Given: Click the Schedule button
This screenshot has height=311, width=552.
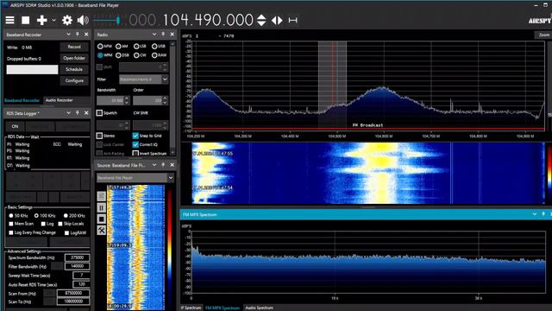Looking at the screenshot, I should [74, 69].
